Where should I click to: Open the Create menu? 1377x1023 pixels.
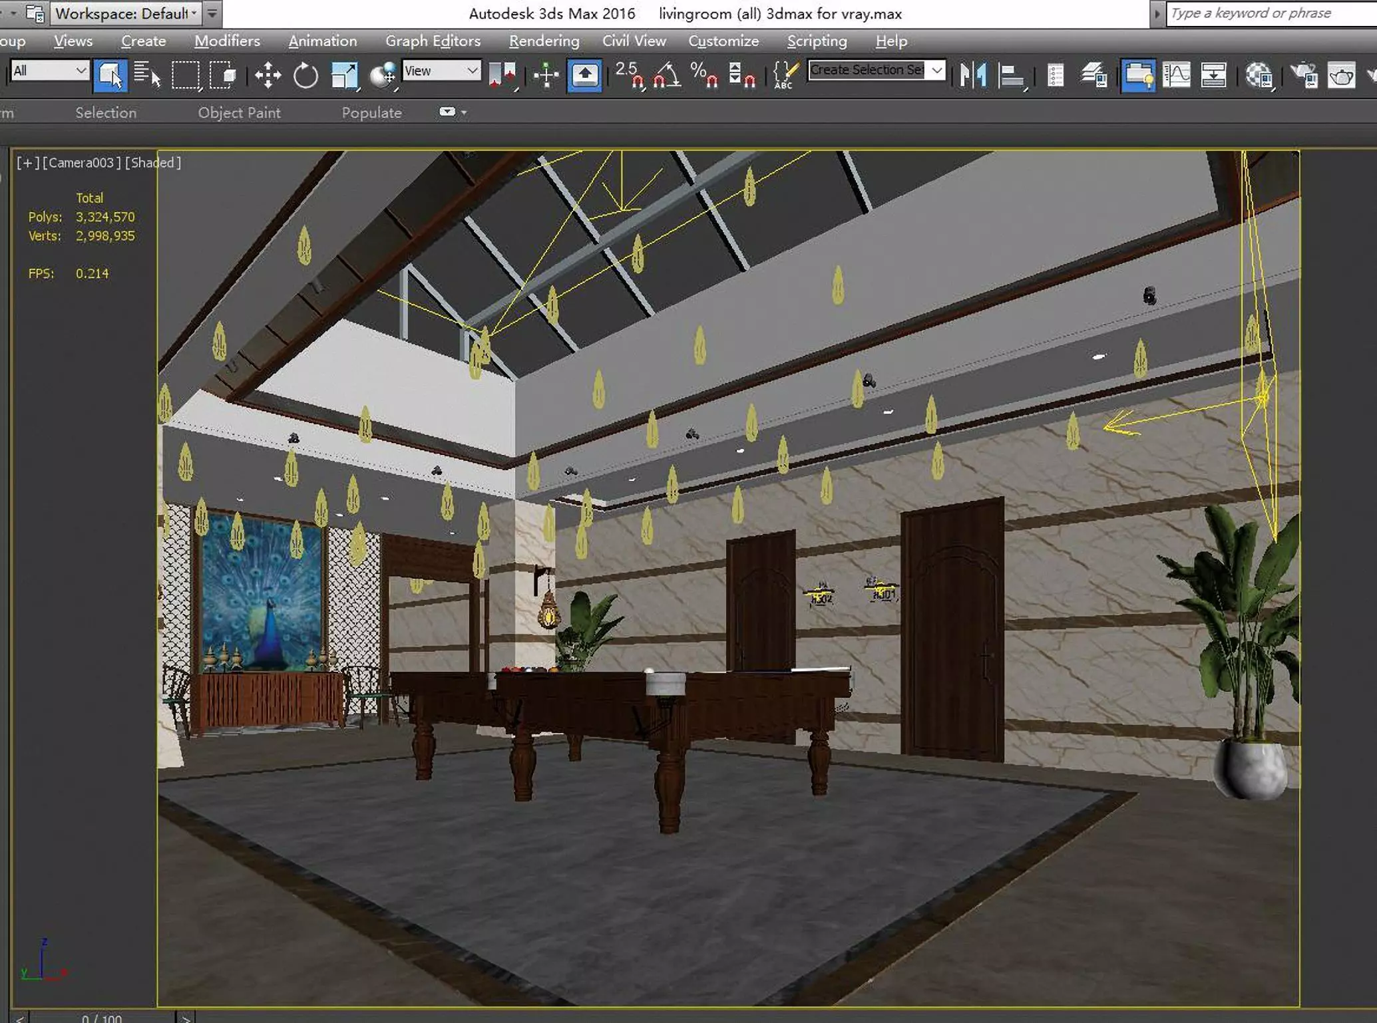143,41
